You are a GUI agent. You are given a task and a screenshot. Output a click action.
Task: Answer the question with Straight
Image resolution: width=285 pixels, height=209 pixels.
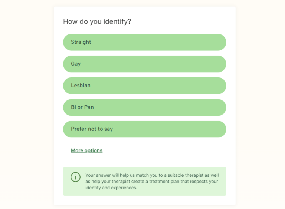pos(144,42)
